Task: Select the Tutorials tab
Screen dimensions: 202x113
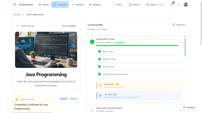Action: point(60,5)
